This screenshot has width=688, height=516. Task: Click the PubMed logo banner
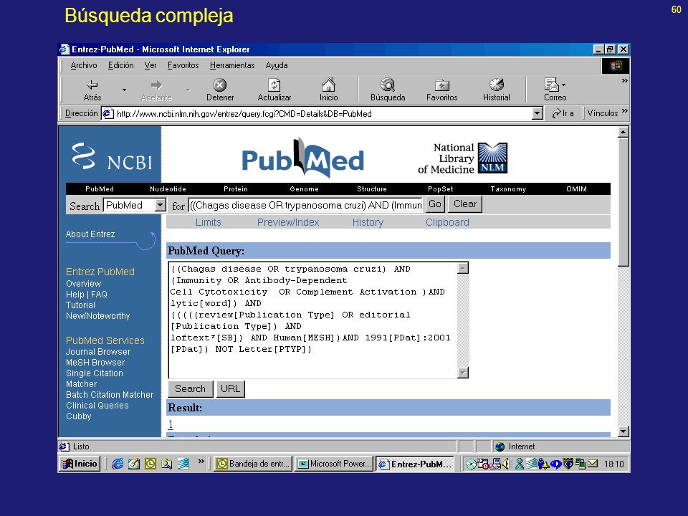[302, 158]
